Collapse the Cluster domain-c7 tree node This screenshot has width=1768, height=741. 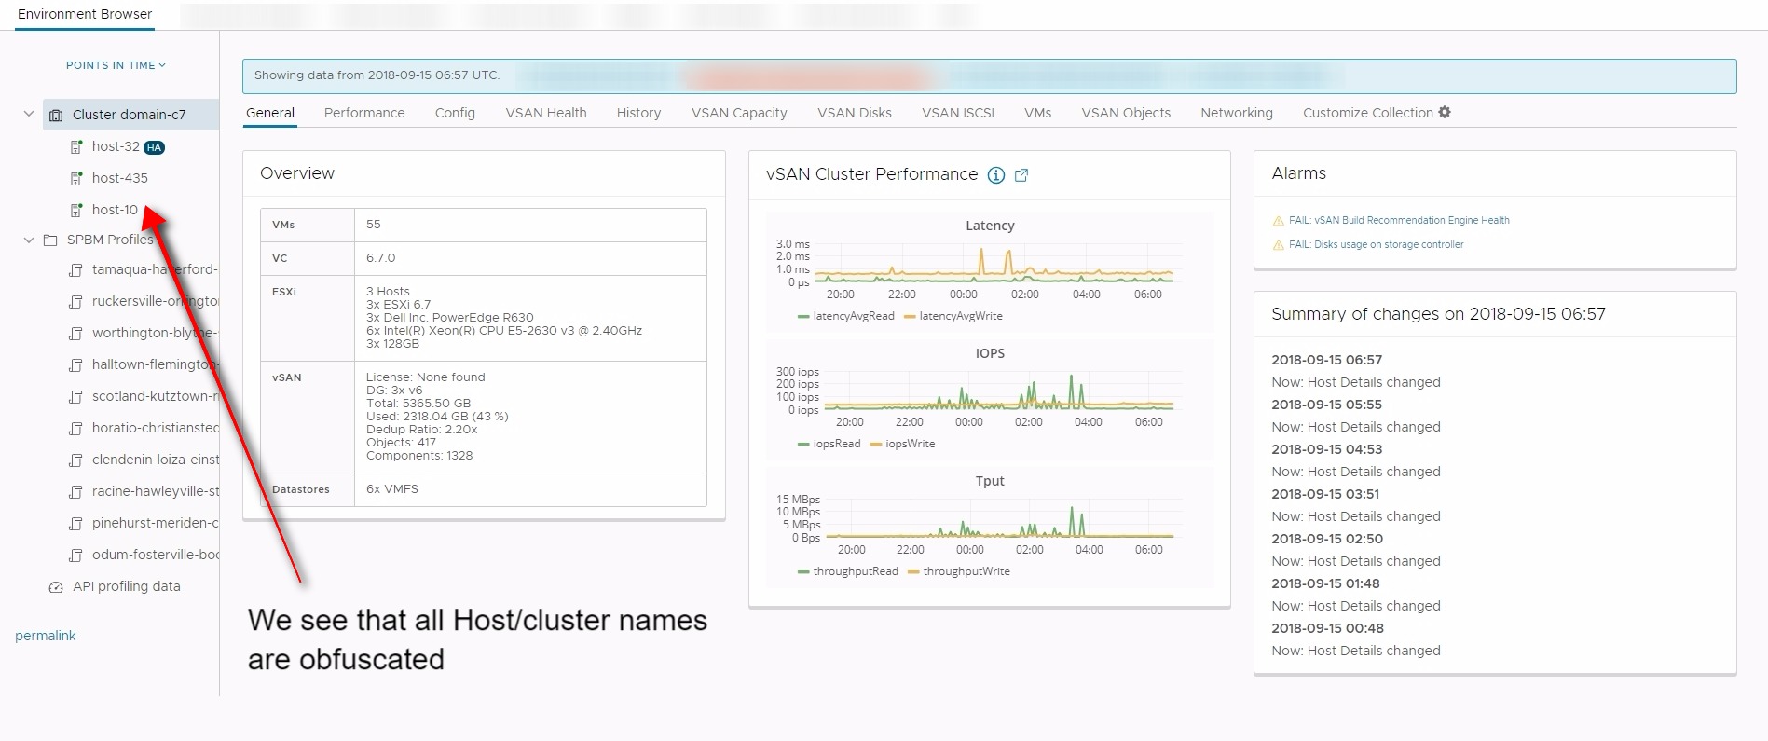coord(28,115)
